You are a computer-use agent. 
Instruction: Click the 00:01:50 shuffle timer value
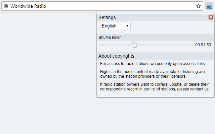(203, 45)
